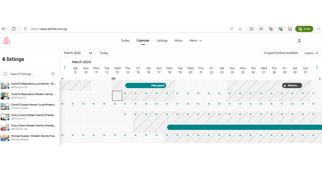Open the listings filter icon
322x171 pixels.
point(53,74)
